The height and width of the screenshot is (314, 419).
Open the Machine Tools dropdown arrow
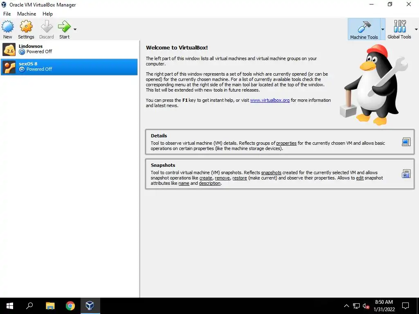[383, 29]
